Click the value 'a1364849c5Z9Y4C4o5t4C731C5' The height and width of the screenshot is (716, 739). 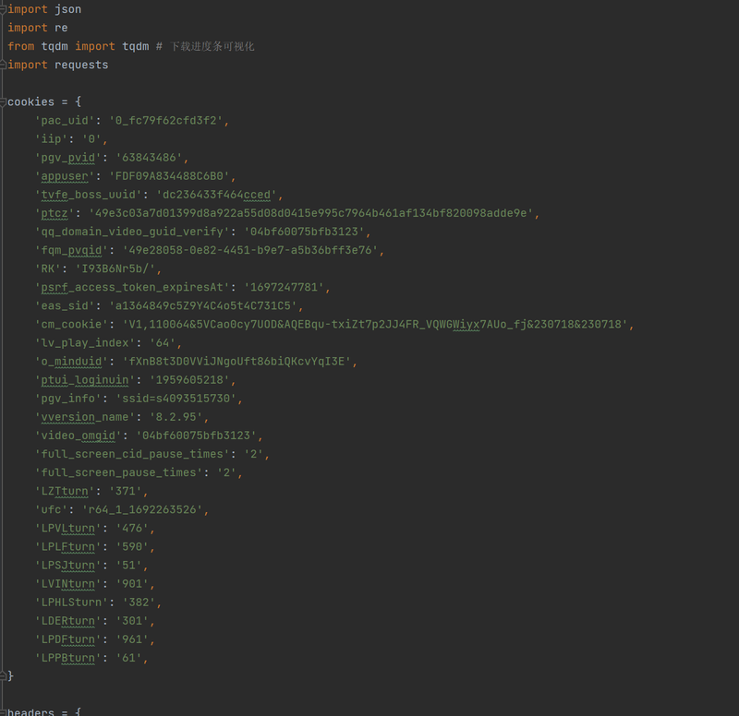[203, 306]
